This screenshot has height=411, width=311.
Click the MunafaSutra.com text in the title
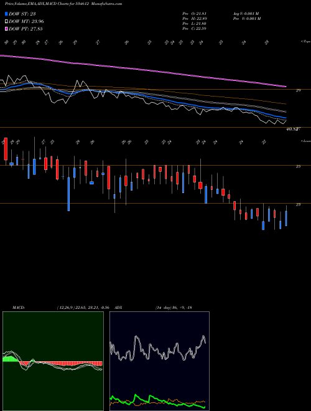pos(108,4)
